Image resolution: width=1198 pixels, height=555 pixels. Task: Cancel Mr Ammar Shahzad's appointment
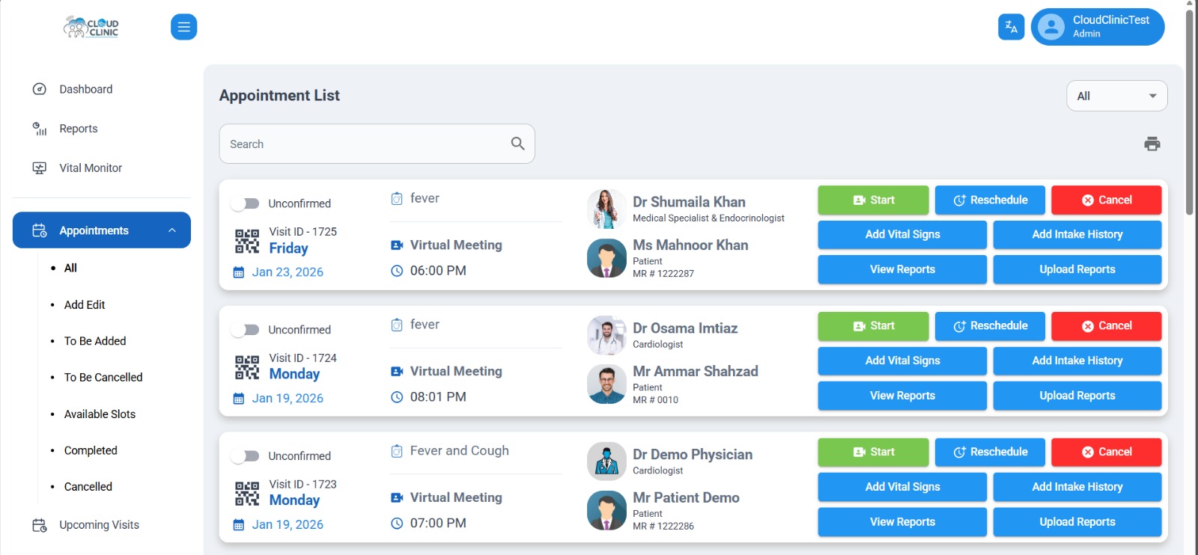click(x=1106, y=326)
